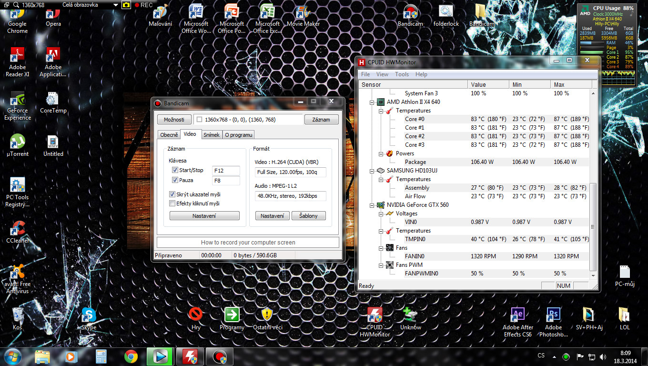Open the CCleaner desktop icon
Viewport: 648px width, 366px height.
(17, 233)
